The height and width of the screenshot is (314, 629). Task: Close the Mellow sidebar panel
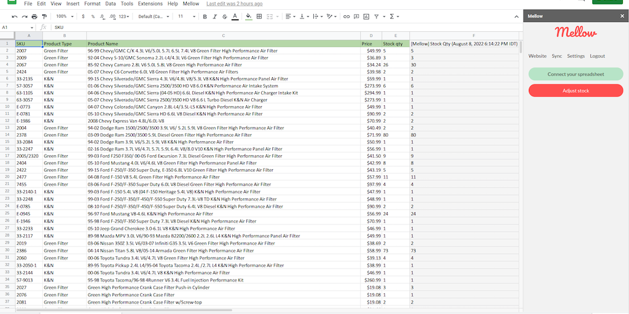tap(622, 17)
